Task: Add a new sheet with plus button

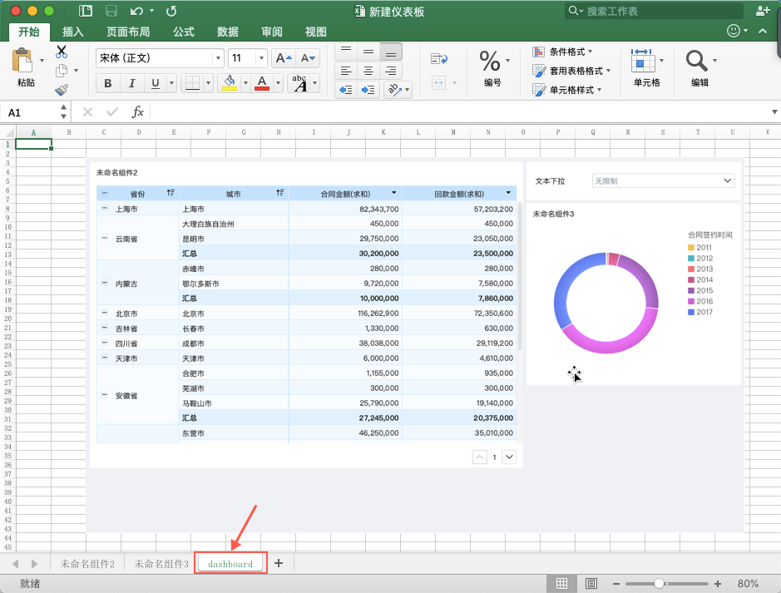Action: tap(279, 563)
